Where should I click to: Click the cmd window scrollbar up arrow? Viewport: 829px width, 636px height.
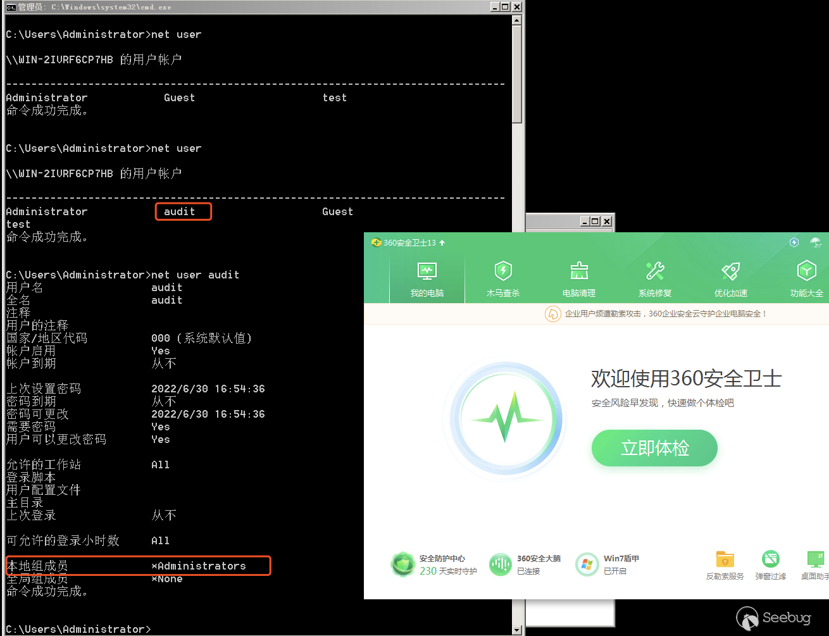pyautogui.click(x=517, y=21)
